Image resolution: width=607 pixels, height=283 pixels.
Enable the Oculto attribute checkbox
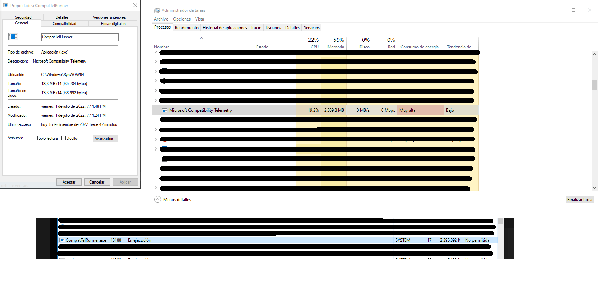click(x=63, y=138)
